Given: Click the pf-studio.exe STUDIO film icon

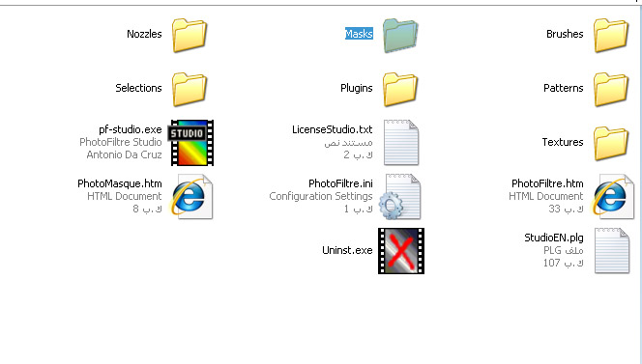Looking at the screenshot, I should 191,143.
